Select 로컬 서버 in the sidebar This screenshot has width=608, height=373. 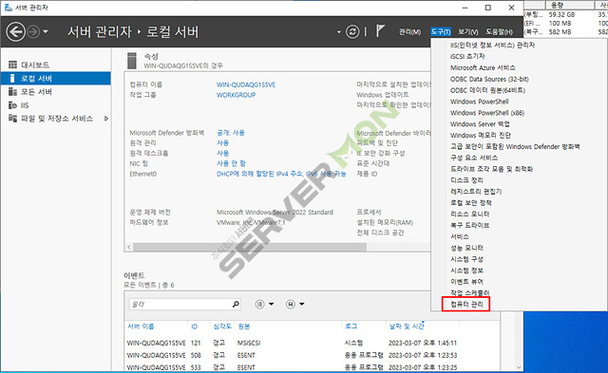56,78
